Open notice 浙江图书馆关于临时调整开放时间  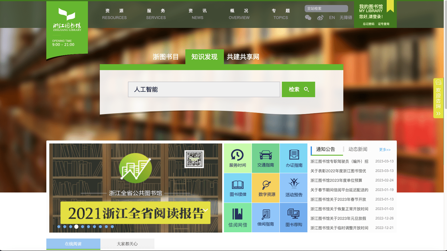coord(339,228)
